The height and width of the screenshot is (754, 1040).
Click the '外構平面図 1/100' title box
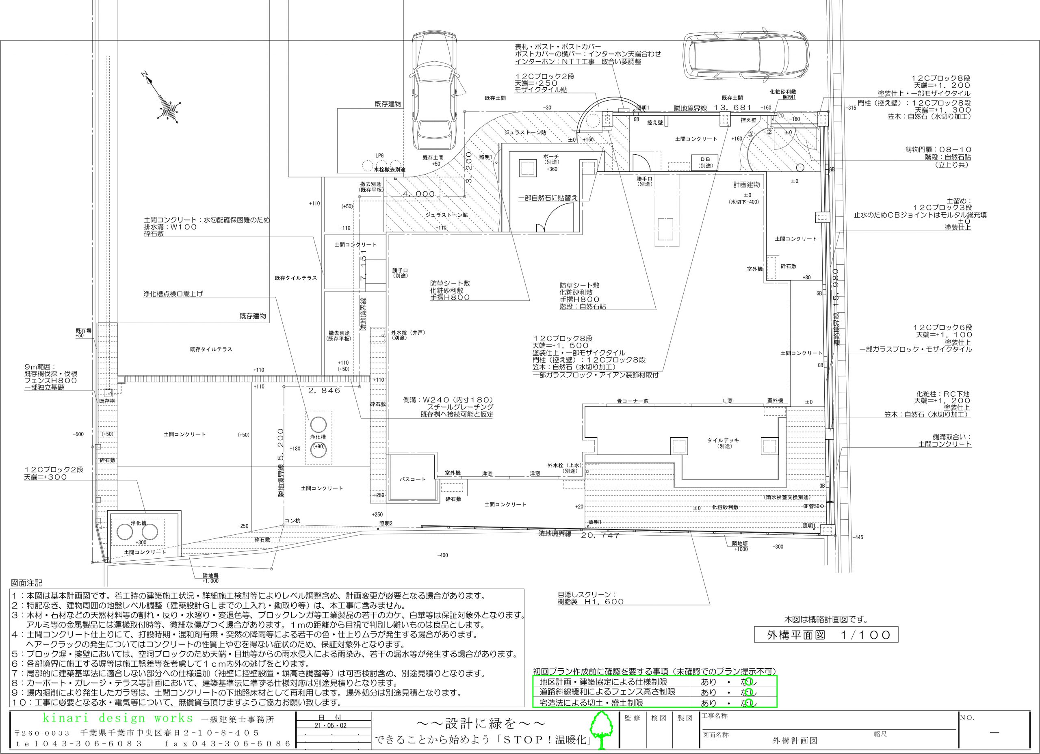(826, 634)
